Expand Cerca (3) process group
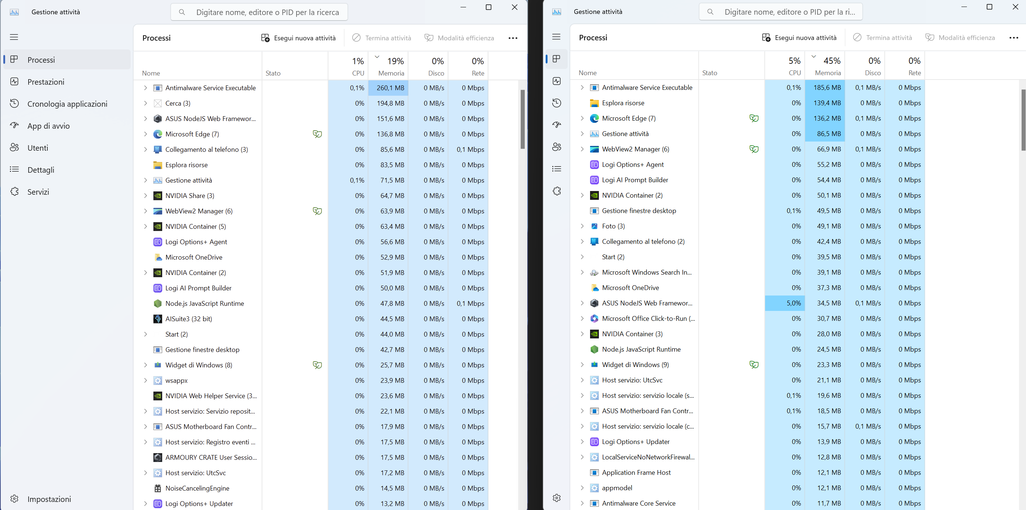The image size is (1026, 510). (145, 103)
